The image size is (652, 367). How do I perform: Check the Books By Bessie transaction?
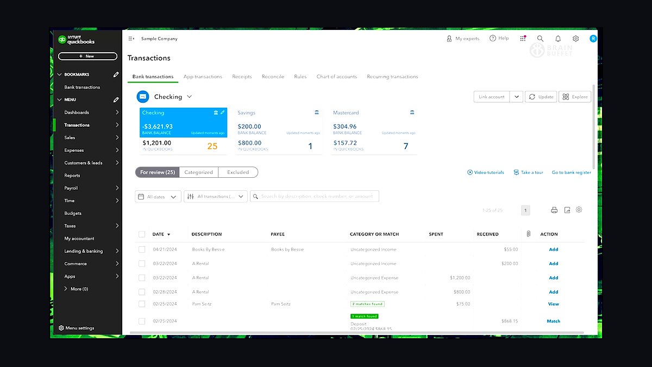pyautogui.click(x=142, y=250)
